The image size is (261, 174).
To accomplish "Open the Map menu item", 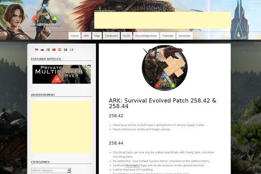I will (x=97, y=36).
